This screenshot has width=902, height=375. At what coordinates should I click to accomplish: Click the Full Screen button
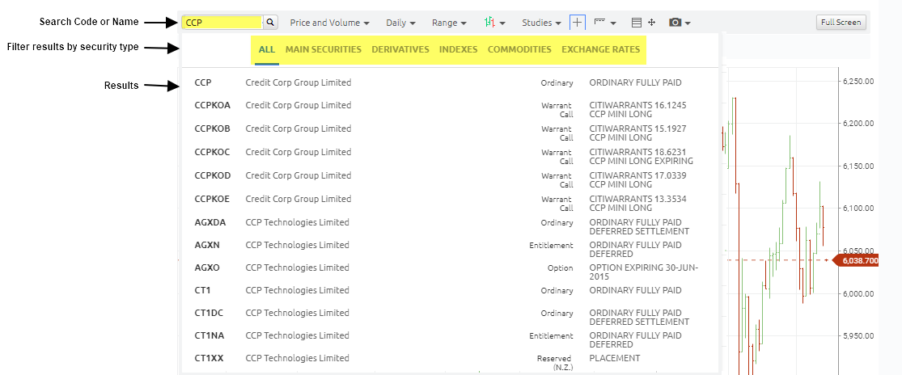click(841, 23)
